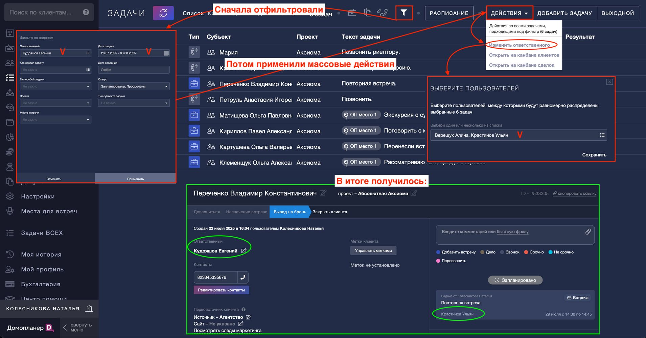The image size is (646, 338).
Task: Edit Сайт – Не указано pencil icon
Action: click(240, 324)
